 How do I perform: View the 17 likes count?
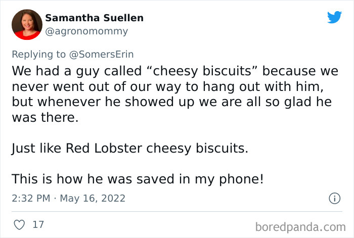tap(38, 225)
